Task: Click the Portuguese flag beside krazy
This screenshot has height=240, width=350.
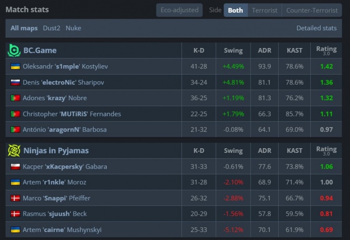Action: (15, 98)
